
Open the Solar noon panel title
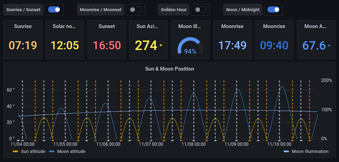pyautogui.click(x=65, y=26)
